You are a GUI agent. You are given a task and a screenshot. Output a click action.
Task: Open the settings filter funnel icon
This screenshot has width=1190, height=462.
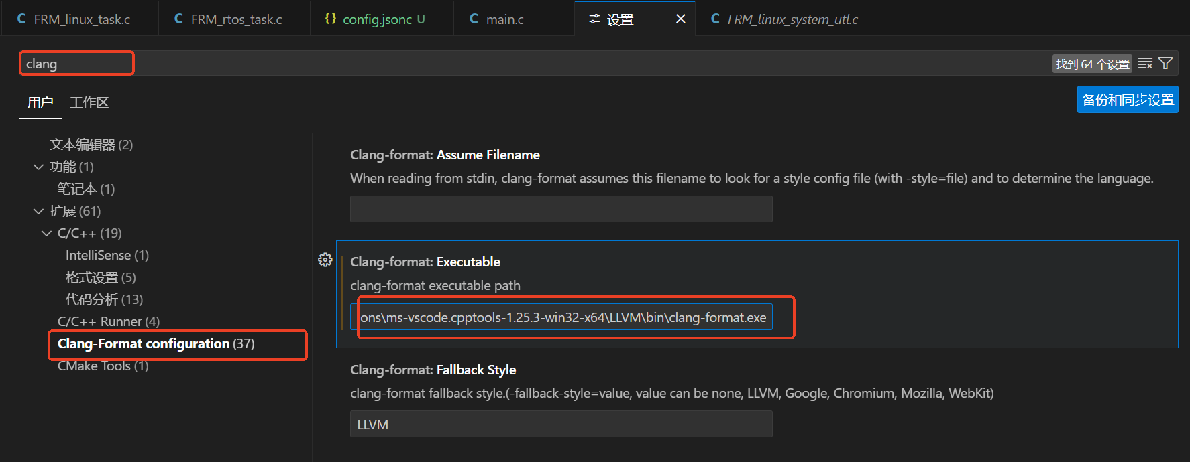[x=1165, y=63]
